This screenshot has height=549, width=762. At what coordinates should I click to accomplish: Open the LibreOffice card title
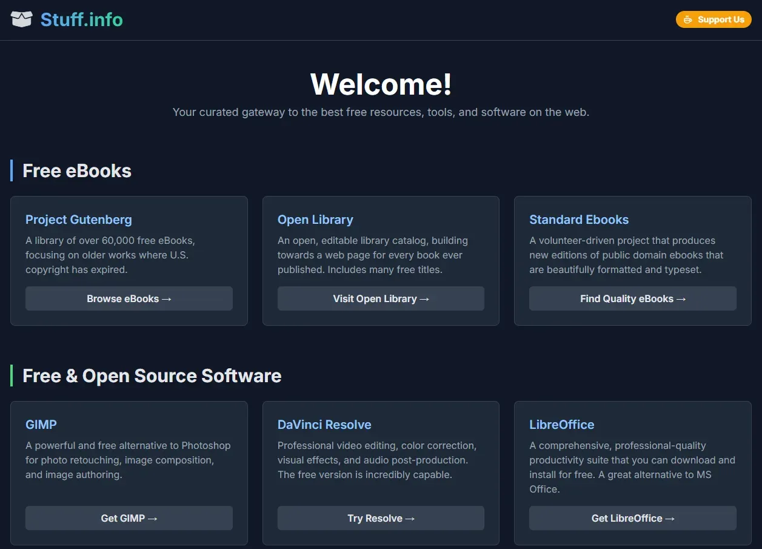tap(562, 425)
